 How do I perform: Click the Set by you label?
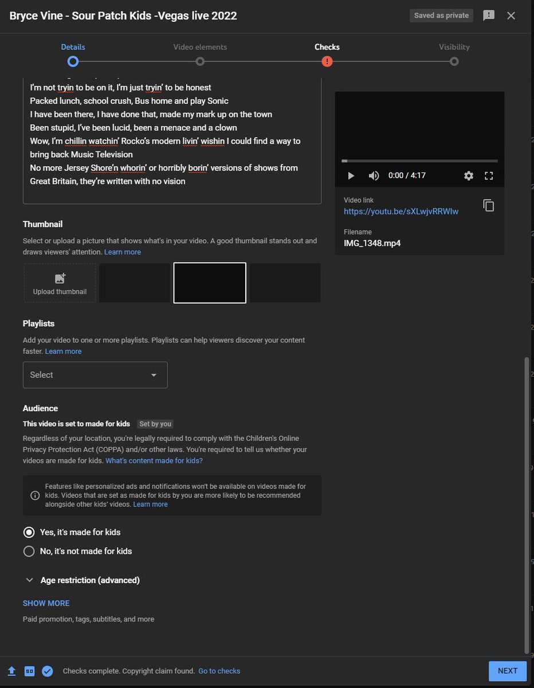(x=155, y=424)
